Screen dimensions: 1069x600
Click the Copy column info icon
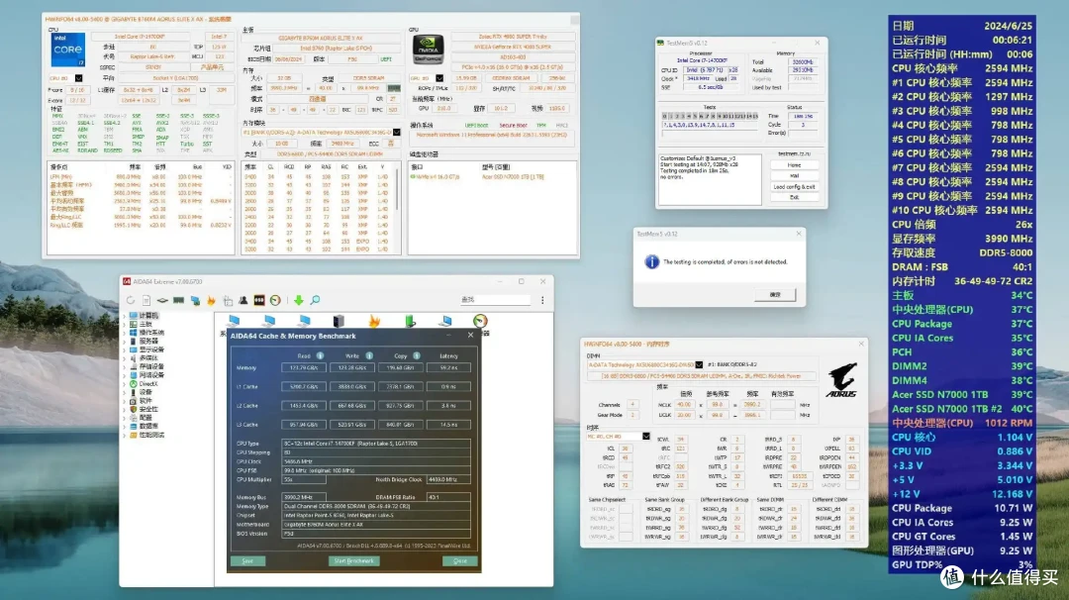(x=417, y=355)
